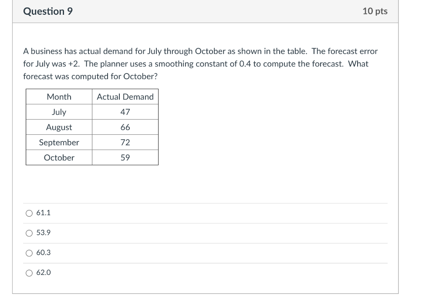Click the demand value 66
The width and height of the screenshot is (446, 297).
point(125,127)
